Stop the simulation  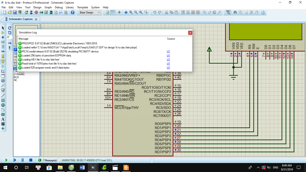click(x=30, y=160)
